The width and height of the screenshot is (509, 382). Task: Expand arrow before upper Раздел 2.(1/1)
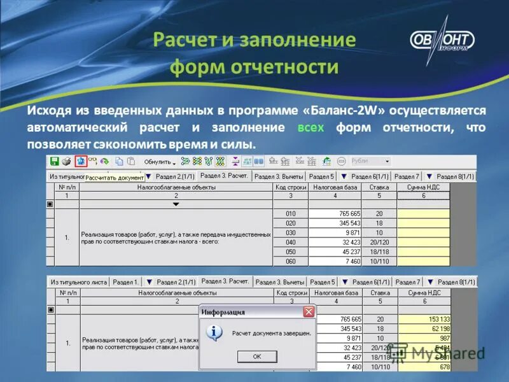[x=148, y=176]
